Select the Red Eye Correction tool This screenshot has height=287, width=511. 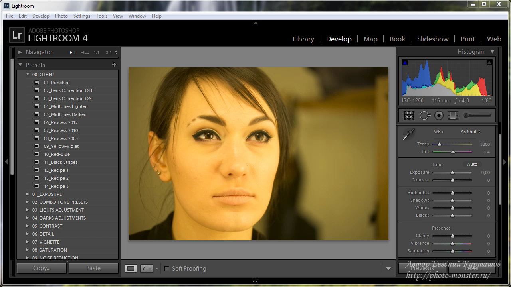[x=439, y=116]
